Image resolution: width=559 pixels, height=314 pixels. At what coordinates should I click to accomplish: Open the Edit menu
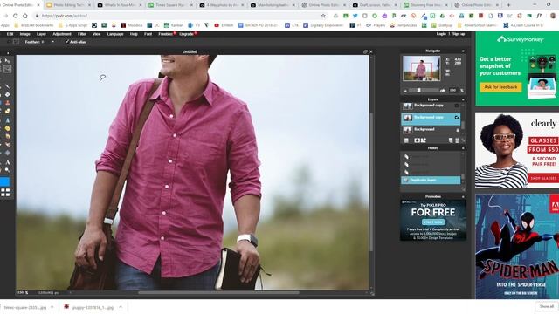coord(10,34)
